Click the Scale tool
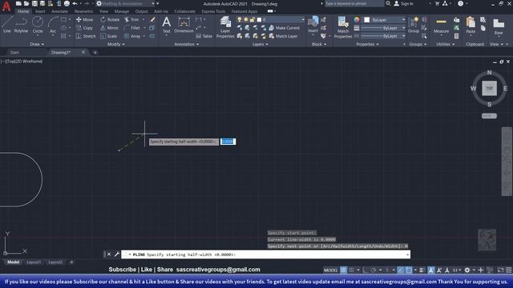The height and width of the screenshot is (288, 513). [x=109, y=36]
